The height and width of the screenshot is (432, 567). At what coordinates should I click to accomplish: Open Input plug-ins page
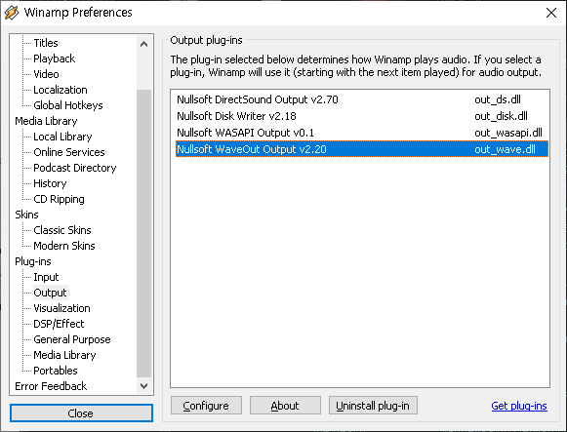pos(46,277)
